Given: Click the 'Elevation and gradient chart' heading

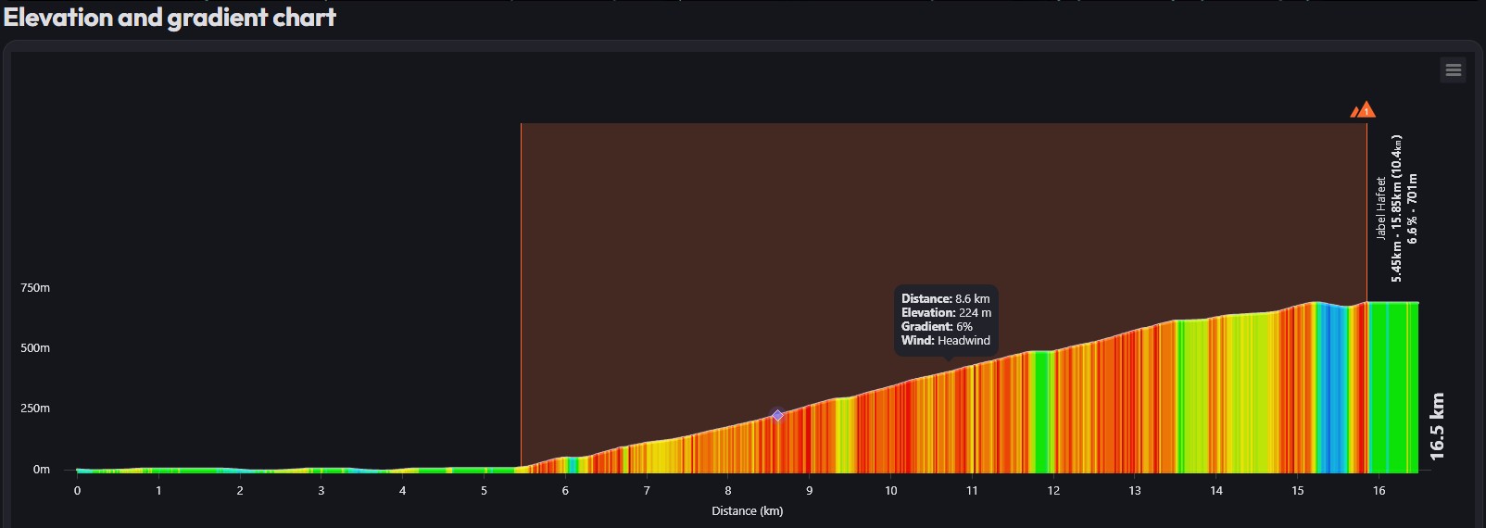Looking at the screenshot, I should tap(170, 18).
